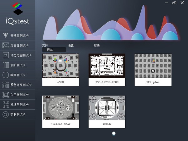
Task: Click the SFR plus caption label
Action: click(153, 82)
